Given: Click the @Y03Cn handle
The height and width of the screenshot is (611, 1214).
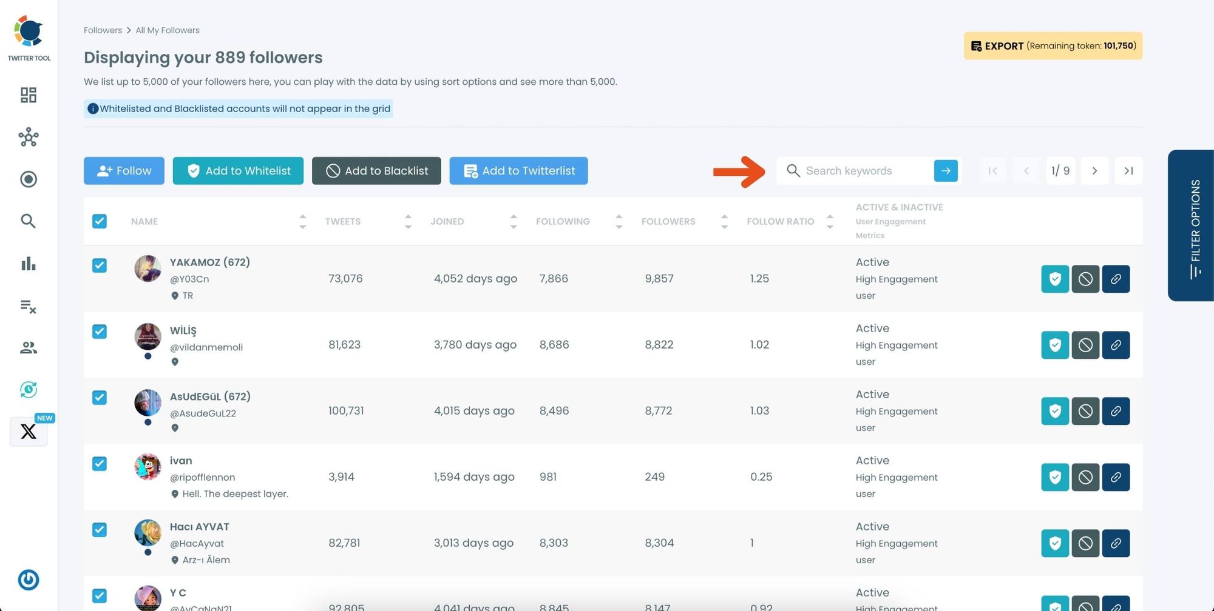Looking at the screenshot, I should pyautogui.click(x=189, y=279).
